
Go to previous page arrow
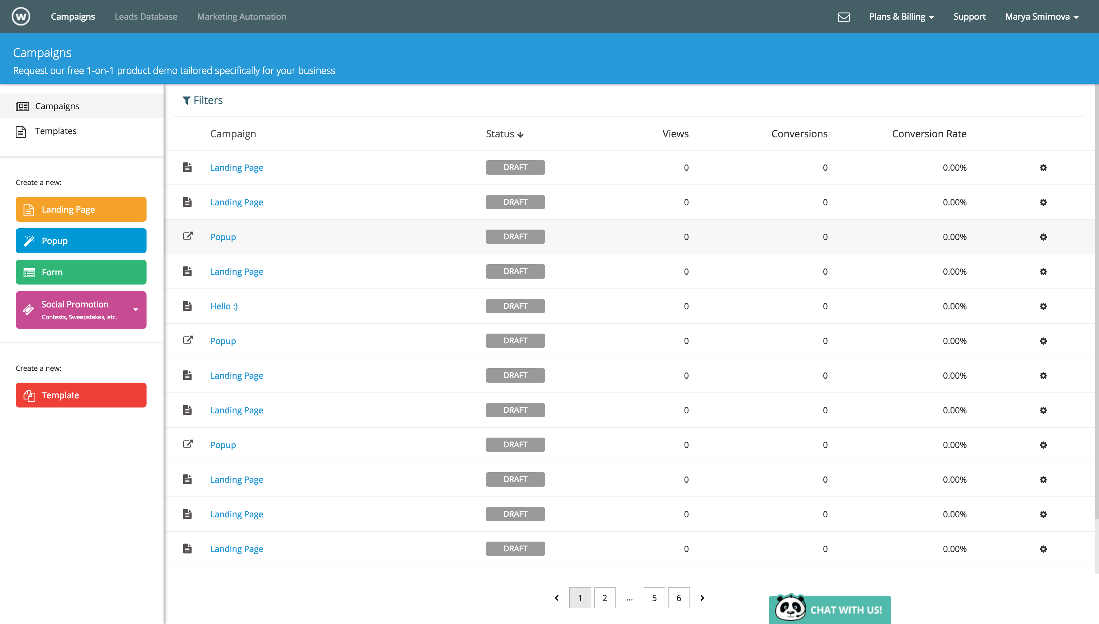(557, 598)
